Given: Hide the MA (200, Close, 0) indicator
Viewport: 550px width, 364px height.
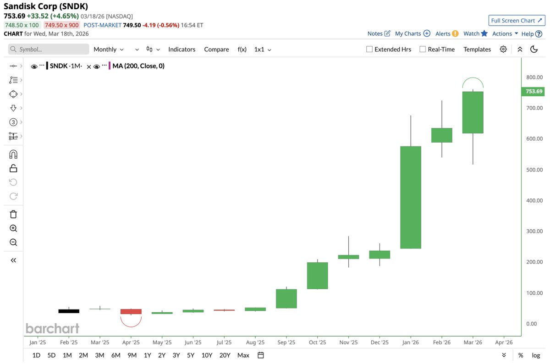Looking at the screenshot, I should pos(97,66).
